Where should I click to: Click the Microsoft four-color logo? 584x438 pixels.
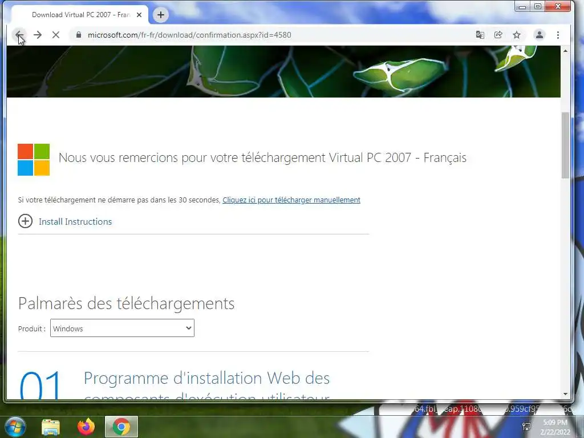34,160
